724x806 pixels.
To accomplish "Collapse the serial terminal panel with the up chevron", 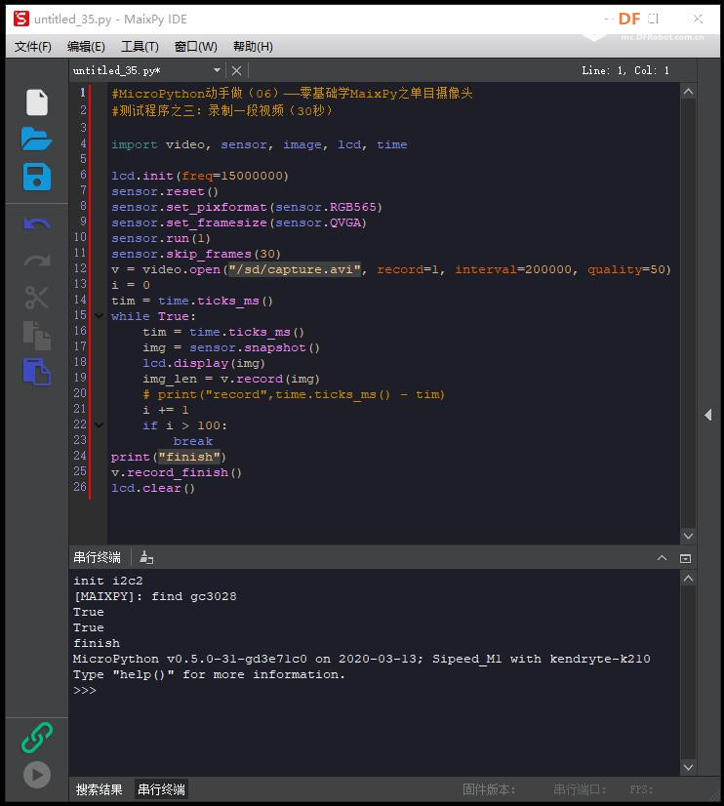I will (662, 558).
